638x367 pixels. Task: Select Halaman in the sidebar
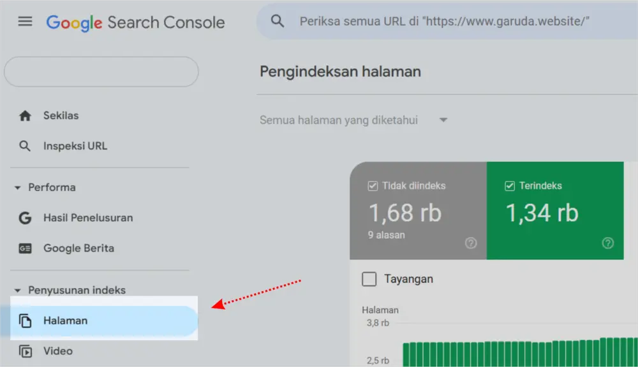[x=100, y=320]
